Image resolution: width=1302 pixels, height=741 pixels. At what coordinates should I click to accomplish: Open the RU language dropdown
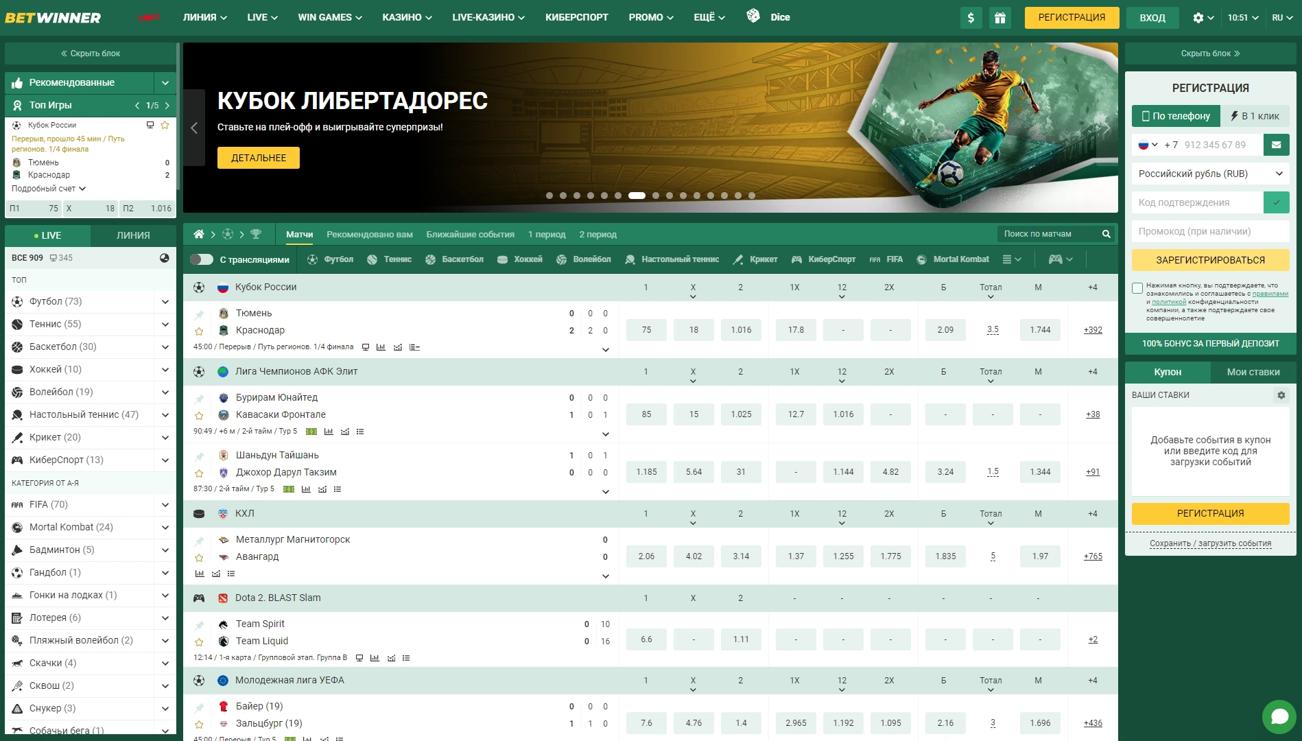pos(1281,18)
